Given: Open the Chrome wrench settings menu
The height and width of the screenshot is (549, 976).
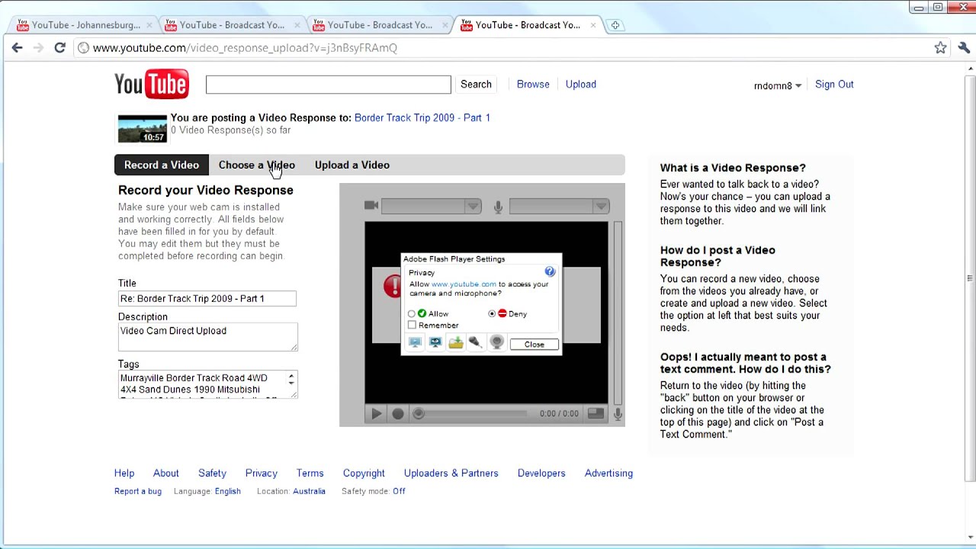Looking at the screenshot, I should point(964,47).
